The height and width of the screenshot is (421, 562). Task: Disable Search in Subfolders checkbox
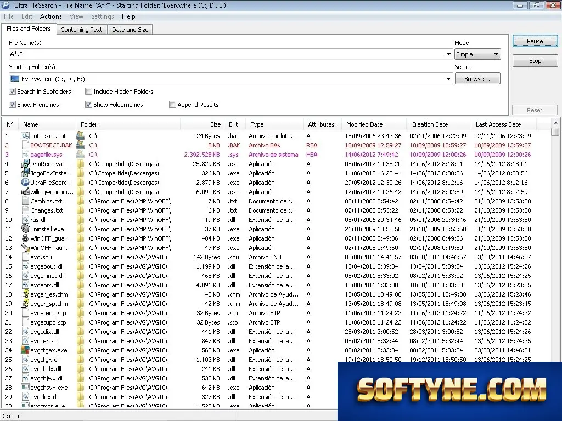click(13, 92)
